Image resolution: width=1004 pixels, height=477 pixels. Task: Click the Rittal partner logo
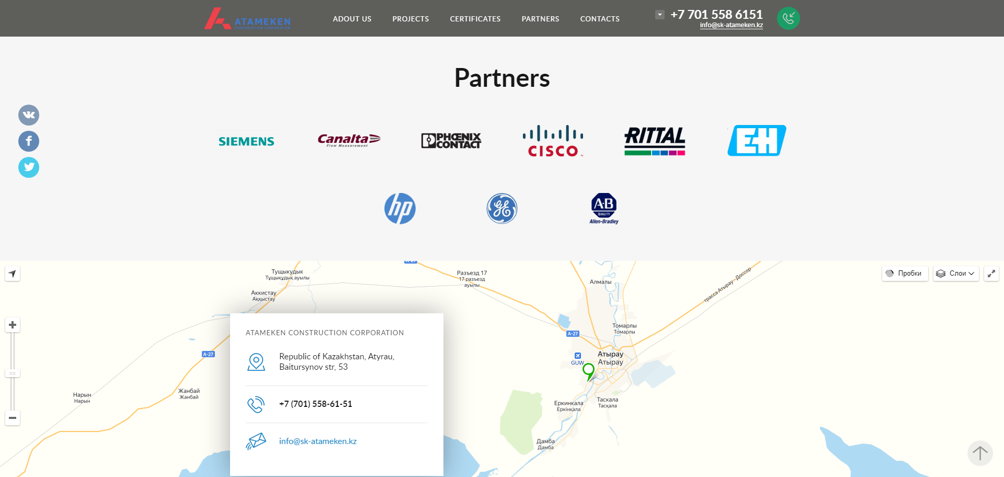tap(655, 141)
